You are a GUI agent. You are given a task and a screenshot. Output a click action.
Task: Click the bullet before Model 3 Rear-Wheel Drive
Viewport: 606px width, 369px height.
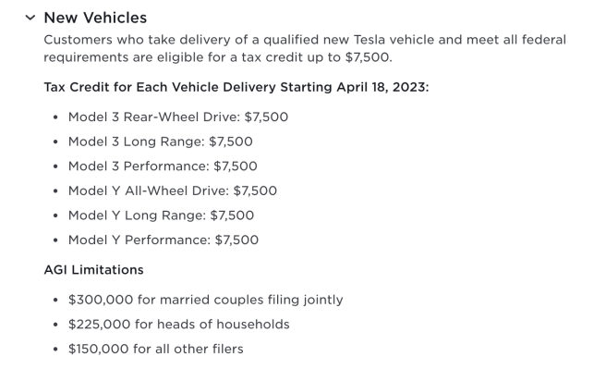[55, 117]
